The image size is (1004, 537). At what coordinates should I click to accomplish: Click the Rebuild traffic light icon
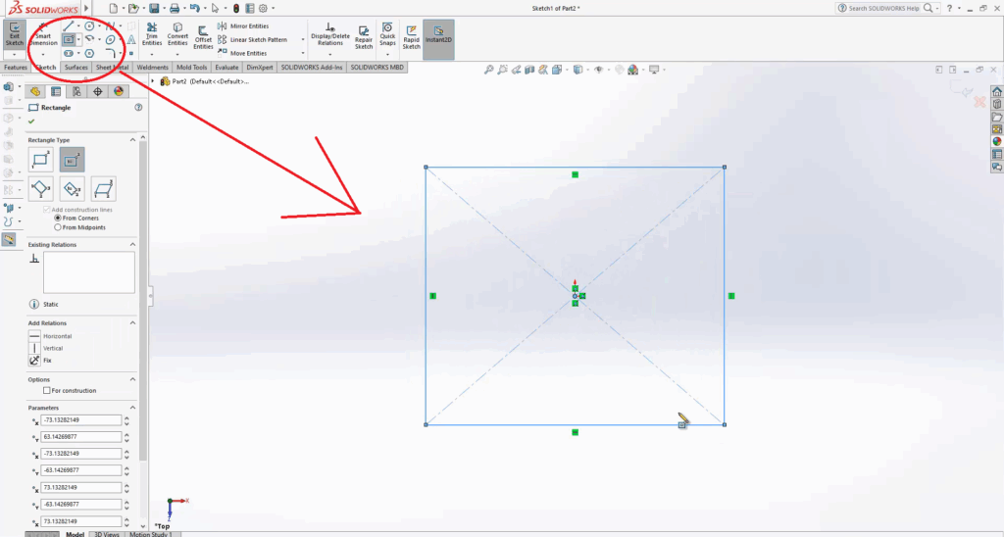236,8
